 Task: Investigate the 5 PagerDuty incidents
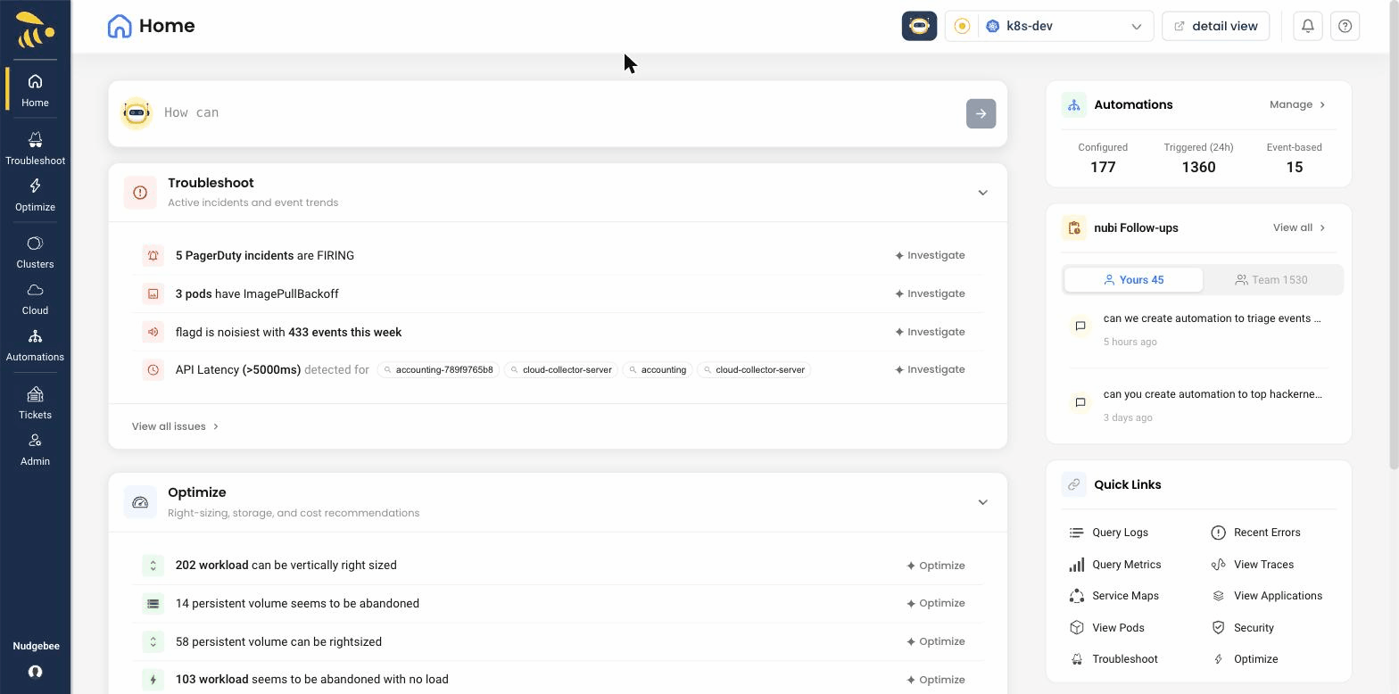coord(930,255)
